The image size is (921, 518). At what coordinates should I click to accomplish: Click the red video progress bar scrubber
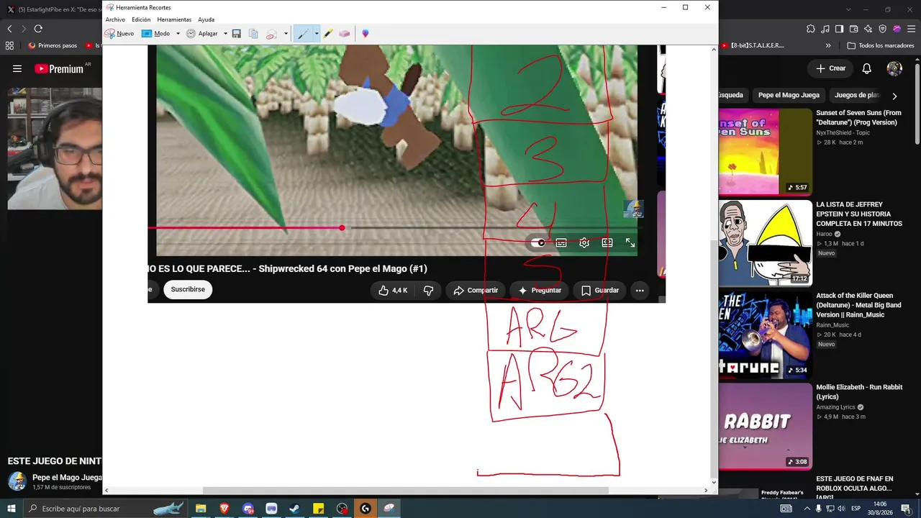[x=342, y=228]
